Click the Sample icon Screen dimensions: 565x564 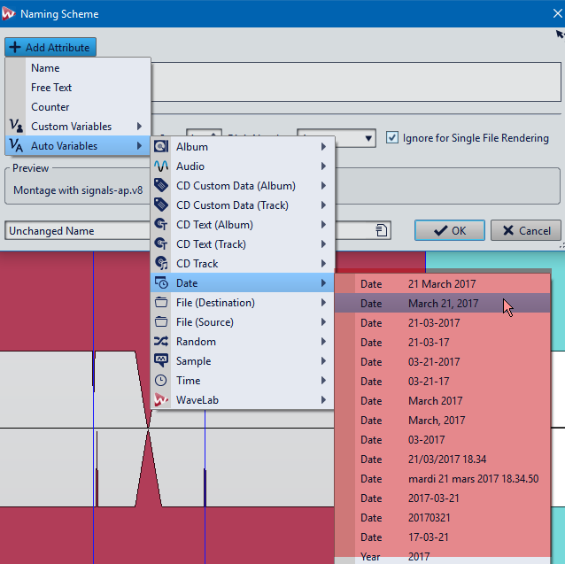160,360
